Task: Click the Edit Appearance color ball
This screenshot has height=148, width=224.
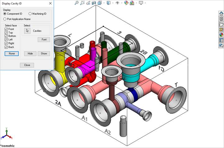Action: coord(126,3)
